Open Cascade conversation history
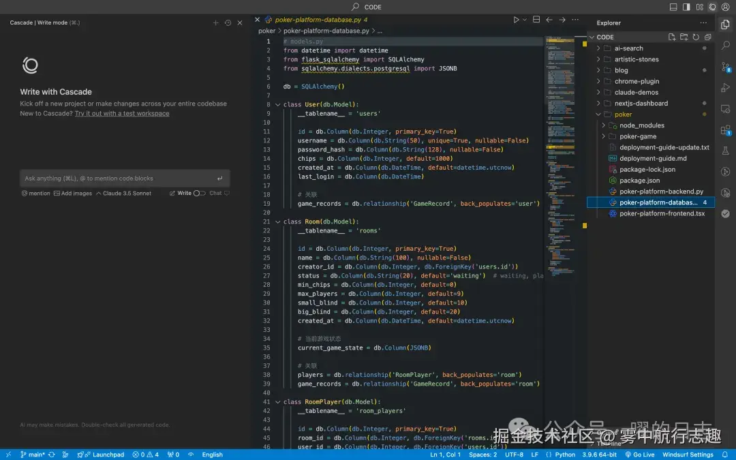 pos(228,22)
